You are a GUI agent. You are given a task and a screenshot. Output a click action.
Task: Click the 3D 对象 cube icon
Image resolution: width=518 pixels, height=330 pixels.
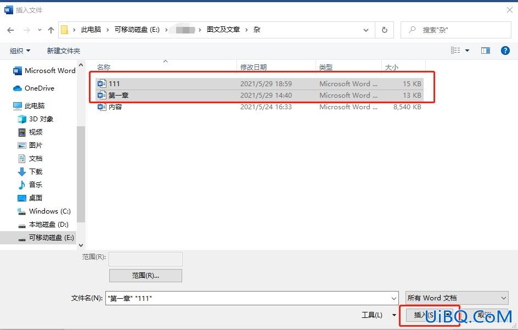click(x=22, y=119)
